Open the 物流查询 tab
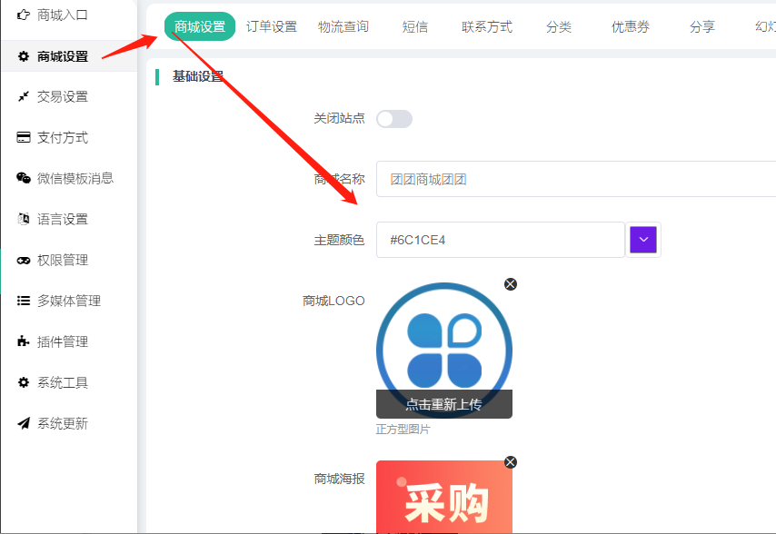This screenshot has height=534, width=776. click(x=343, y=27)
